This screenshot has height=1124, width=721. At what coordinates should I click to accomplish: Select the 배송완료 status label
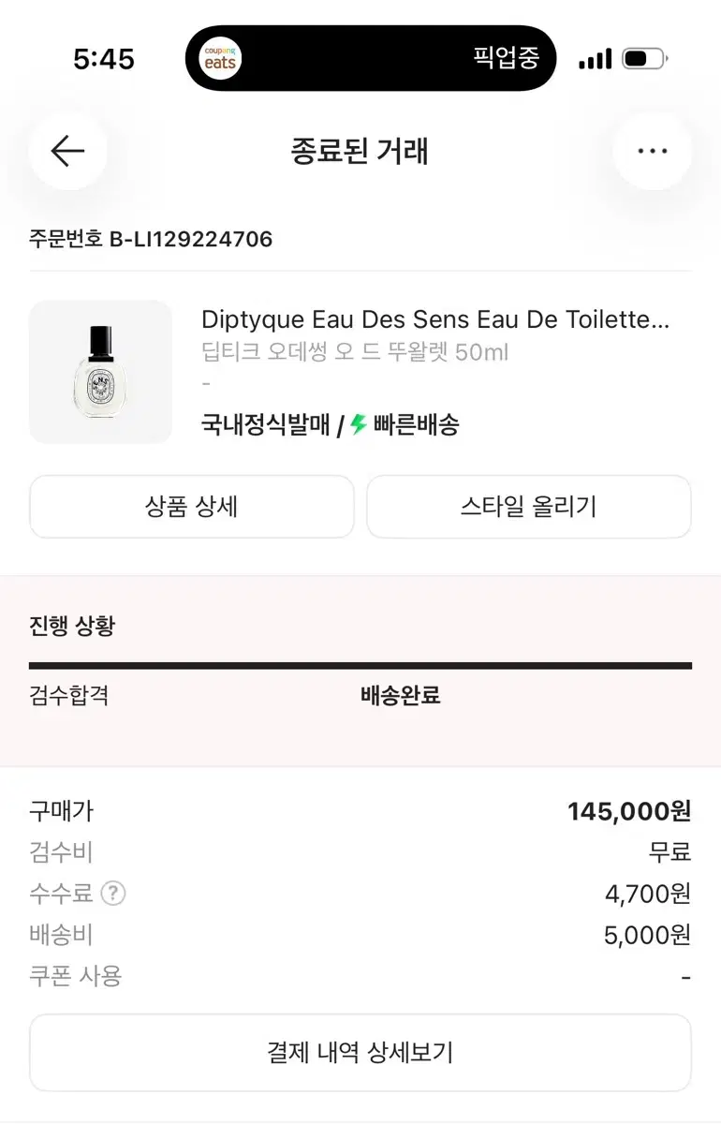400,696
